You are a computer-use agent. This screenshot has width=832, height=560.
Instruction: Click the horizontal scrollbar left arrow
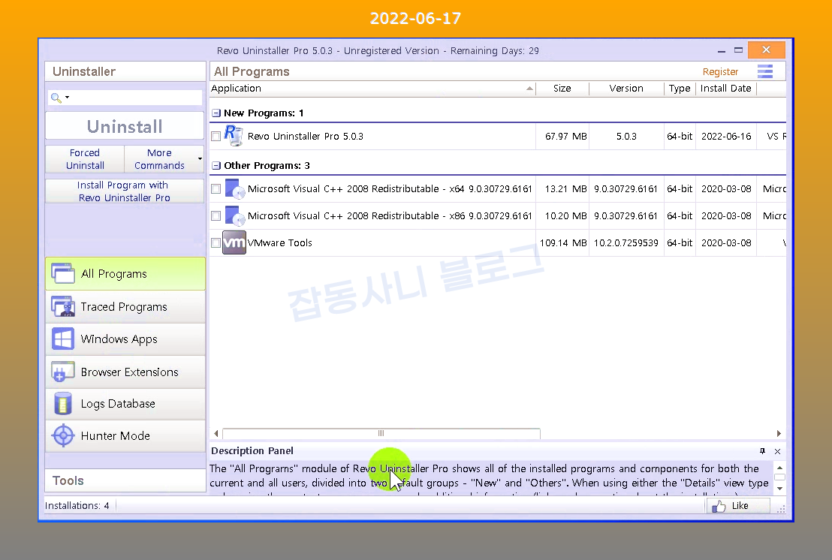pos(216,433)
